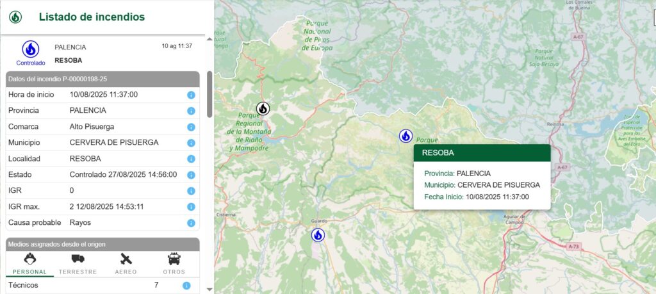The height and width of the screenshot is (294, 656).
Task: Click the blue fire marker near Guardo
Action: 318,235
